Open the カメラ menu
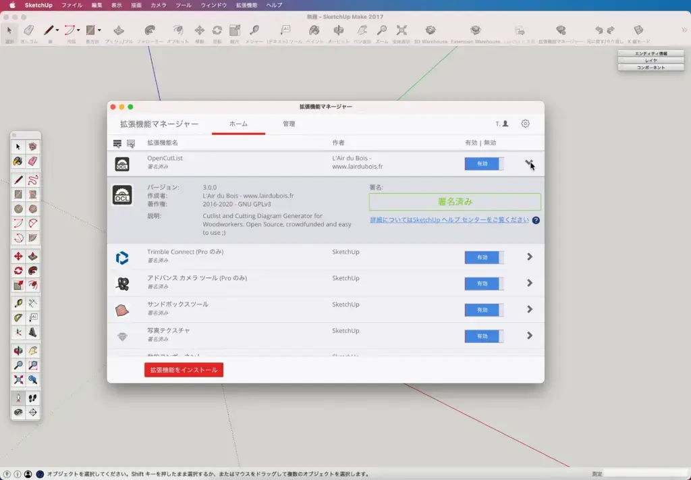The height and width of the screenshot is (480, 691). pyautogui.click(x=159, y=5)
